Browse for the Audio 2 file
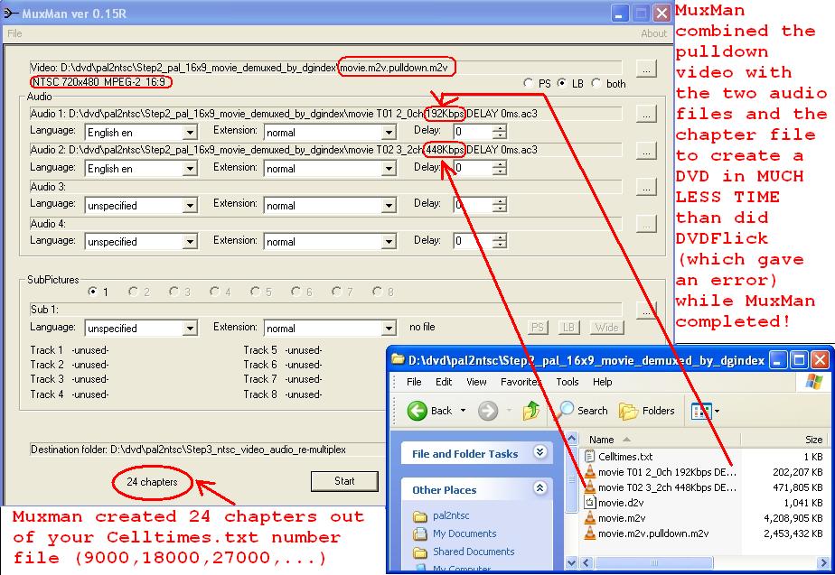This screenshot has width=835, height=575. pyautogui.click(x=646, y=151)
